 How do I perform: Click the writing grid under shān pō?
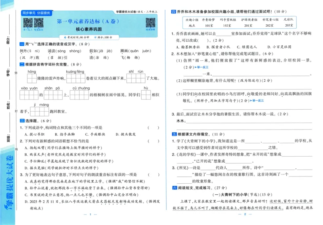(53, 95)
